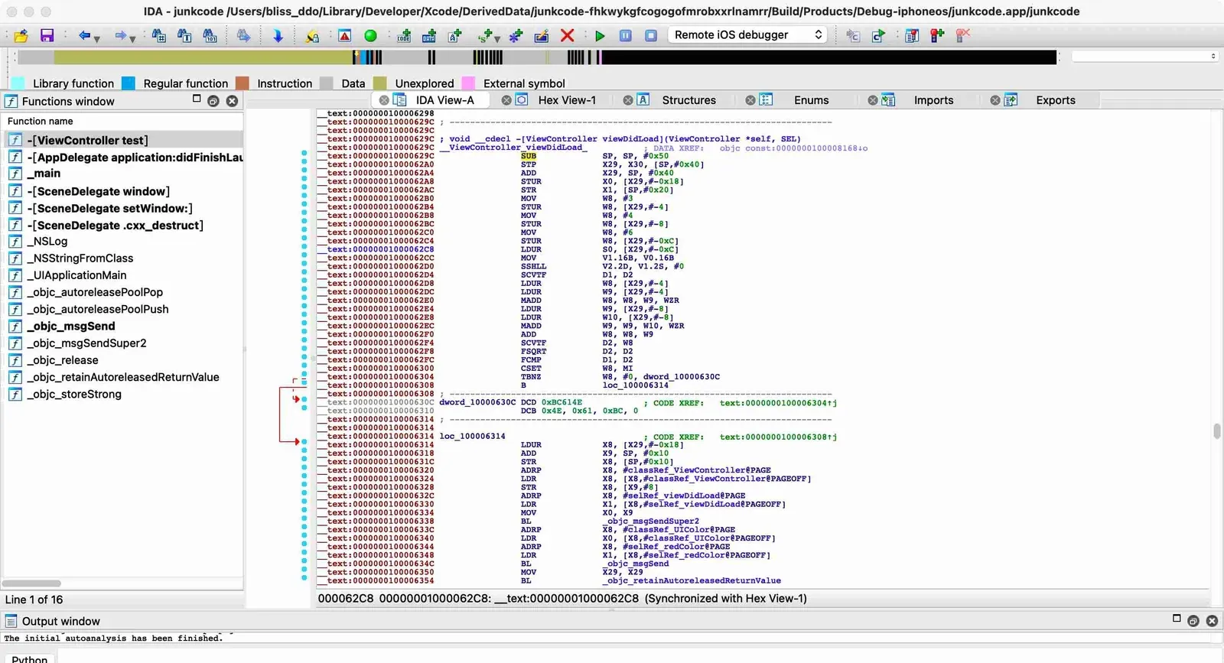
Task: Click loc_100006314 label in disassembly
Action: point(472,437)
